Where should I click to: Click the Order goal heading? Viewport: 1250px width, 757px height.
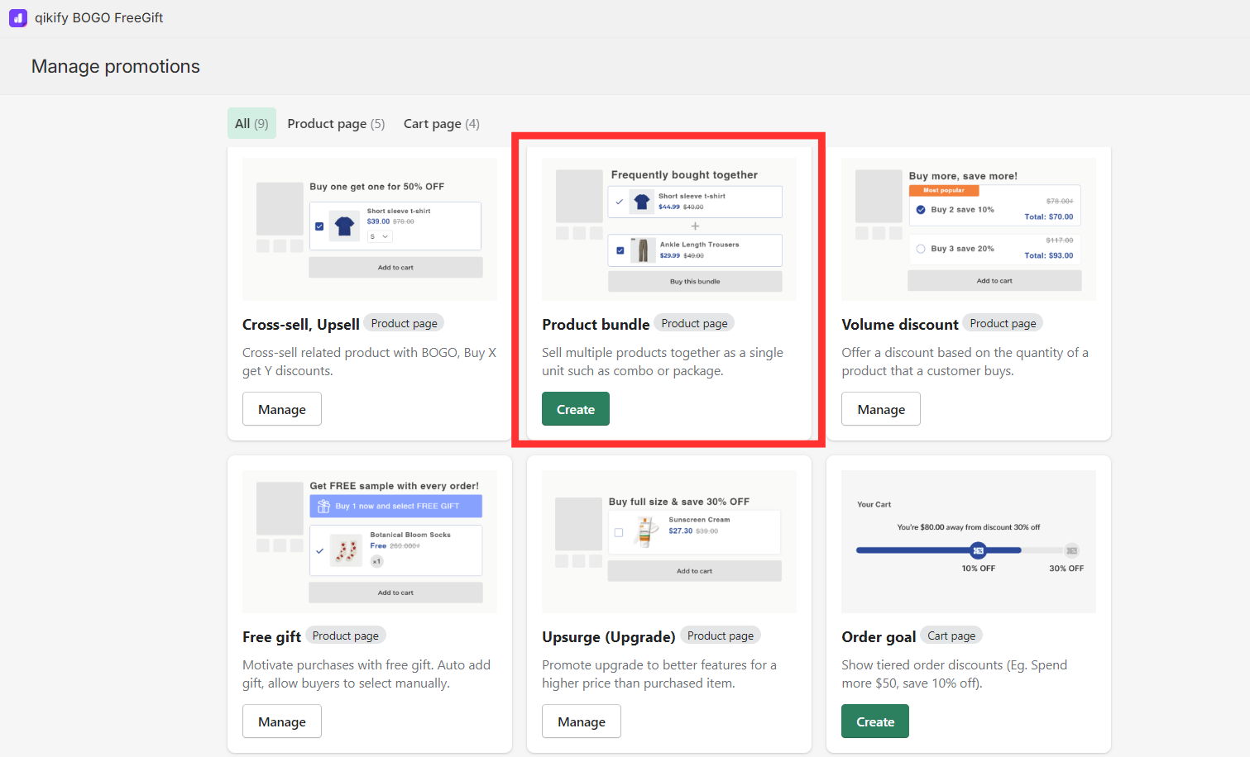point(879,637)
